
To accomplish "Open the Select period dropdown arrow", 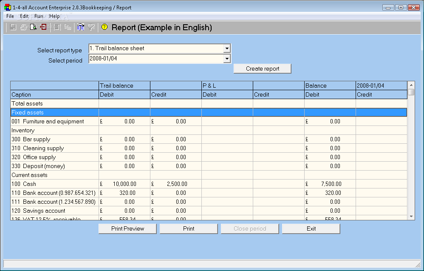I will 227,59.
